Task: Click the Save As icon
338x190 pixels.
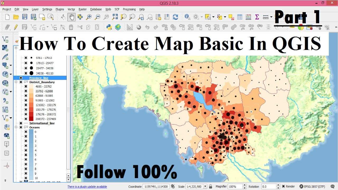Action: point(33,17)
